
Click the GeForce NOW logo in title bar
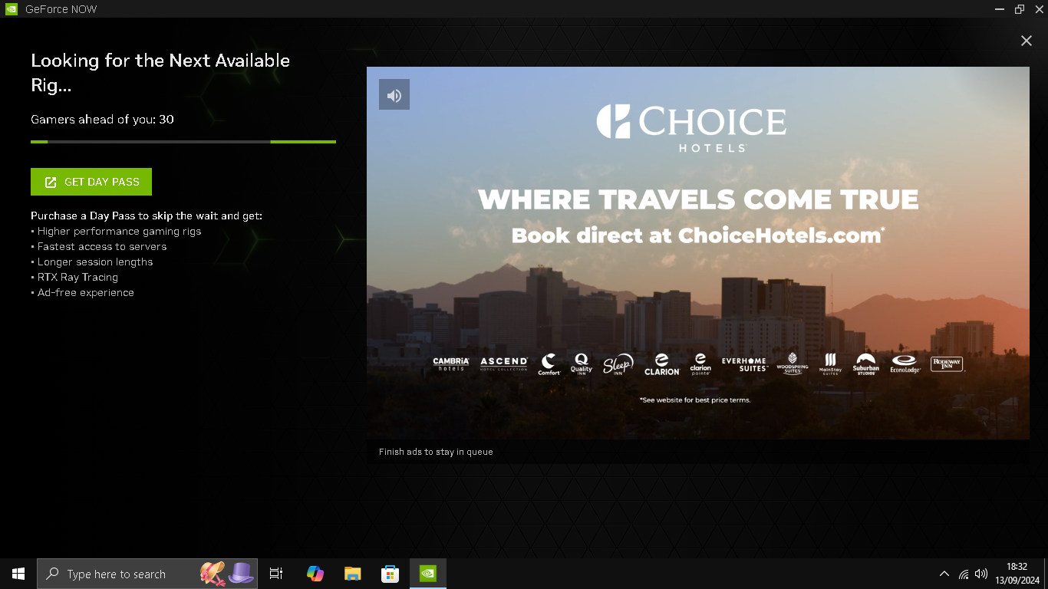tap(12, 9)
